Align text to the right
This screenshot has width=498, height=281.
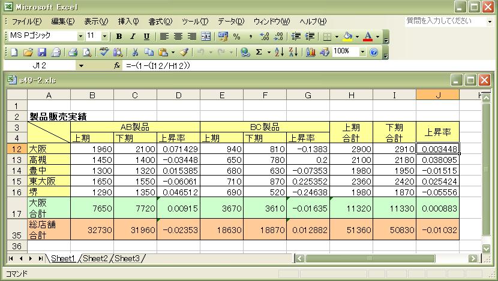tap(192, 37)
